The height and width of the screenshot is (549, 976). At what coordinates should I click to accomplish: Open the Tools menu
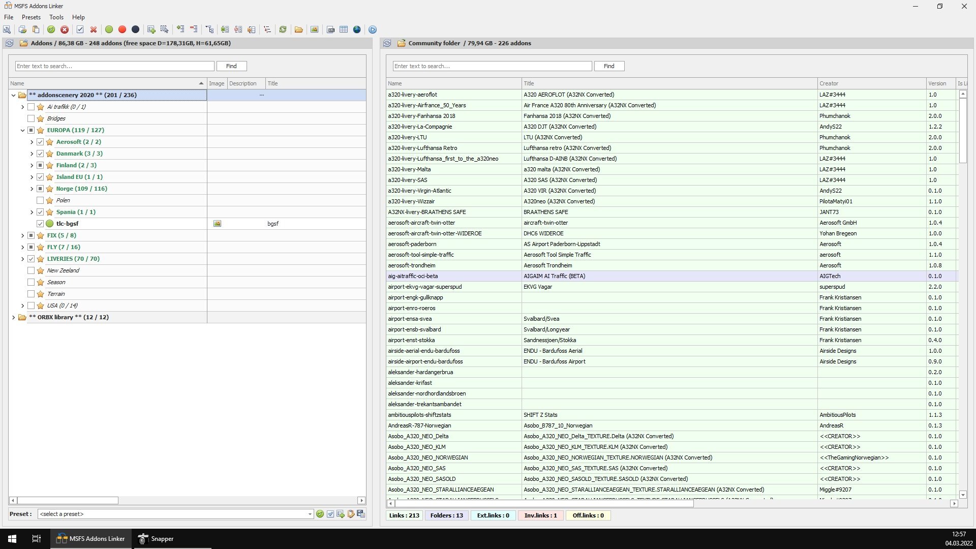tap(56, 17)
